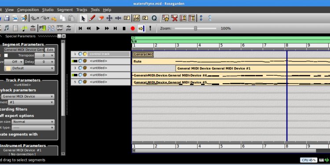Toggle the scroll-to-follow-playback arrow button

pyautogui.click(x=141, y=28)
